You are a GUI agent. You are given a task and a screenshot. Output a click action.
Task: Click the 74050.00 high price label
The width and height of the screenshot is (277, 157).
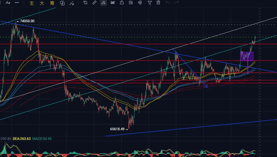27,21
